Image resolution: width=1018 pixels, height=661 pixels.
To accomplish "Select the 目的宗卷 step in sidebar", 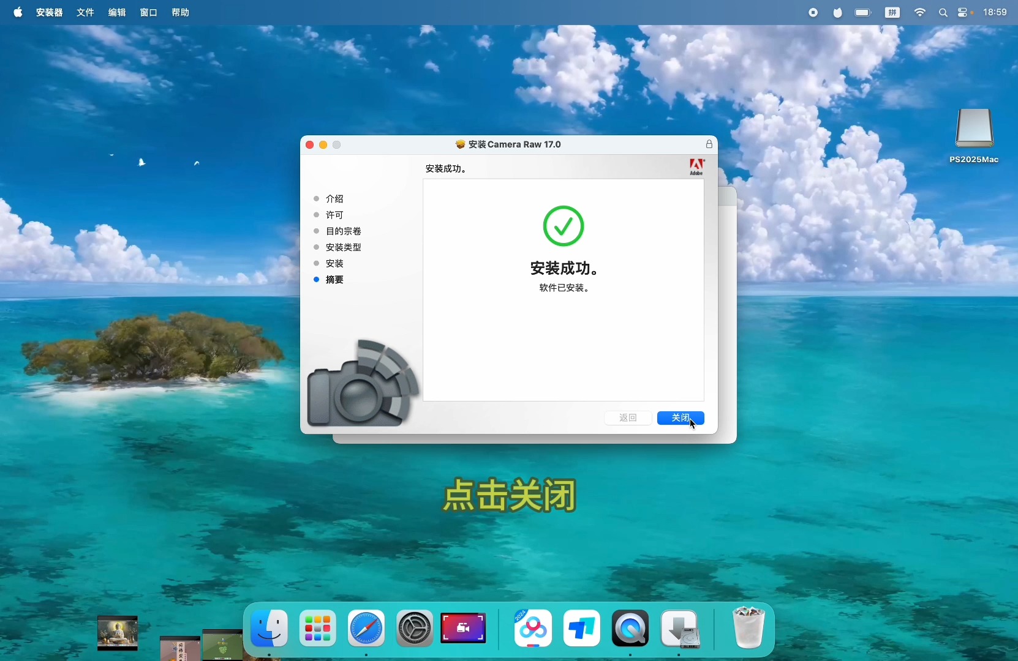I will [344, 231].
